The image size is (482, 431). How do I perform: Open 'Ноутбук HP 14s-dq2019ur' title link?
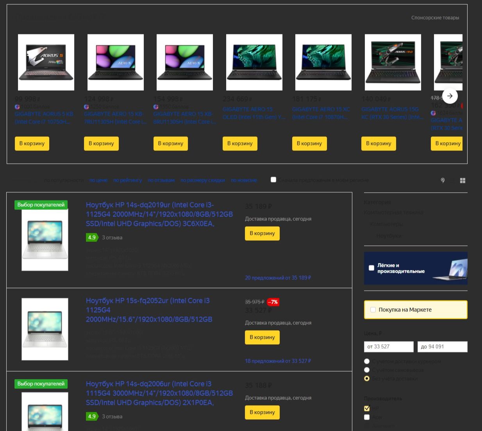[159, 214]
